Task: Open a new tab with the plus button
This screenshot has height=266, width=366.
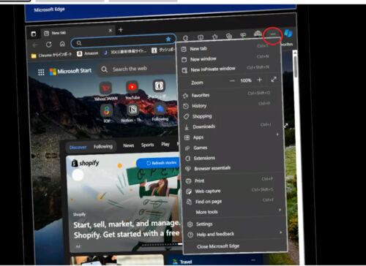Action: [x=121, y=30]
